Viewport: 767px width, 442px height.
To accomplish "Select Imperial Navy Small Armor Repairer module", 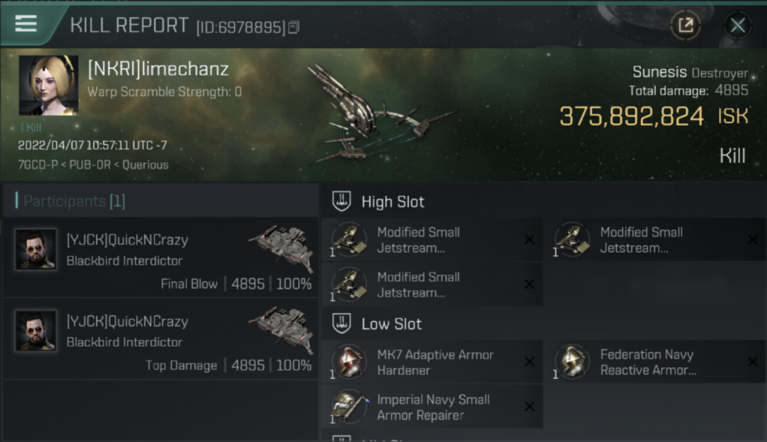I will [432, 407].
